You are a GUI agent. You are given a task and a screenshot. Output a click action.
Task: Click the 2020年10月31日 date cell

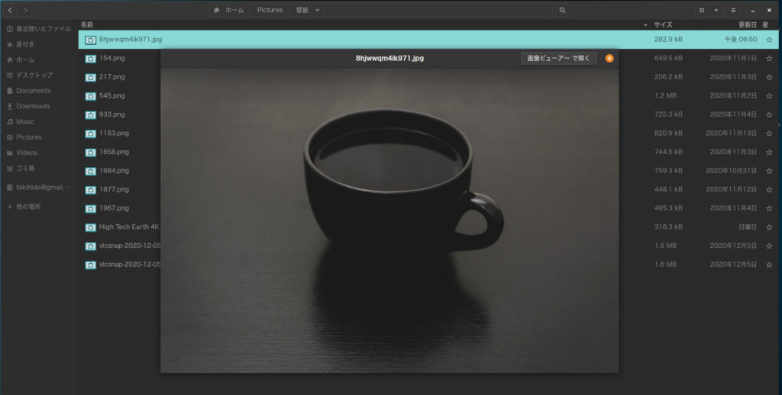click(731, 170)
